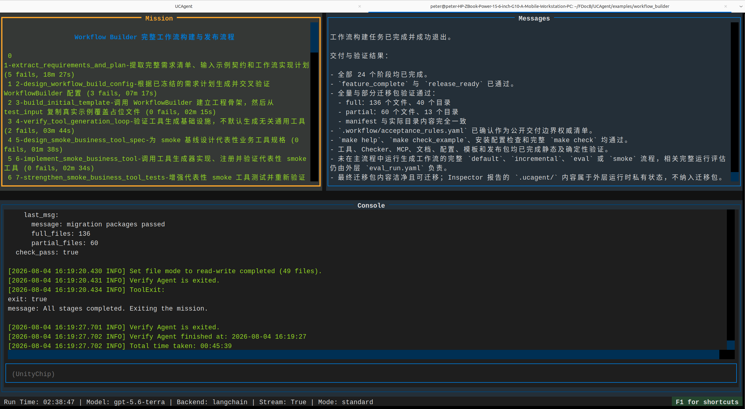Click the Mission panel scrollbar thumb
The height and width of the screenshot is (409, 745).
pyautogui.click(x=314, y=37)
